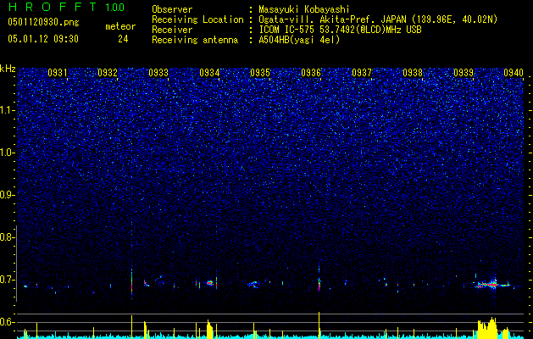Click the 0938 time marker

[413, 73]
